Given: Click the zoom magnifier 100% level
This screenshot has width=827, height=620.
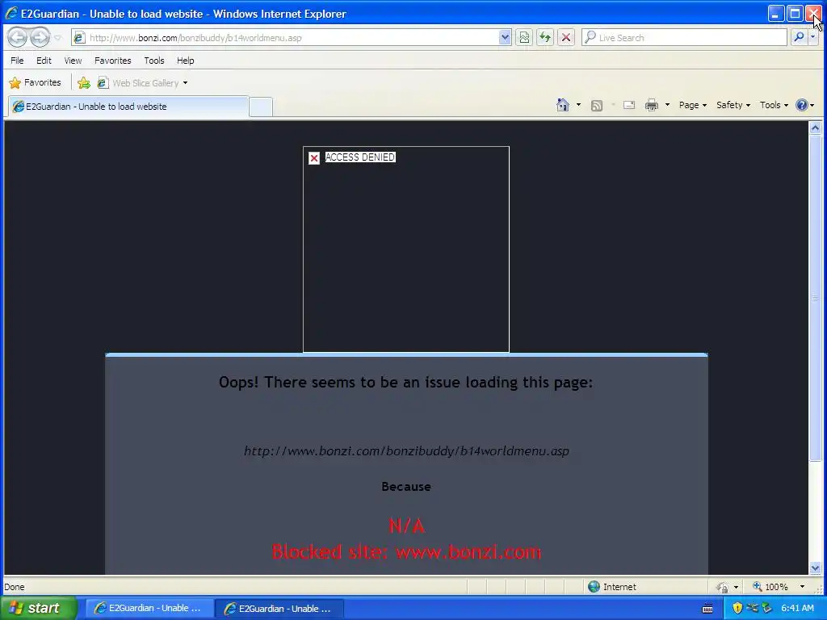Looking at the screenshot, I should click(x=771, y=587).
